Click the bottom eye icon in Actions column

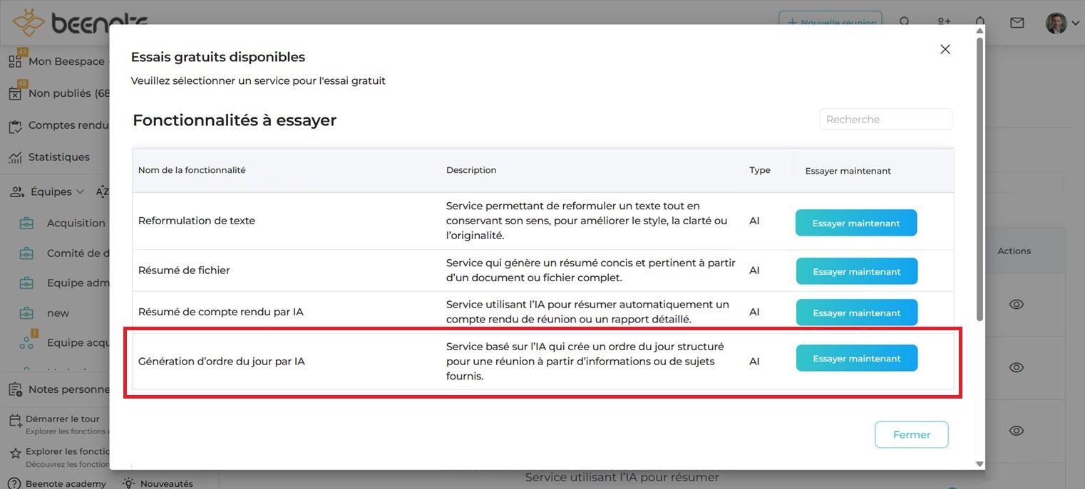pos(1017,431)
